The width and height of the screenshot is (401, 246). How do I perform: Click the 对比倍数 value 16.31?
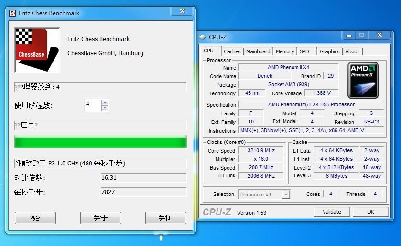(x=144, y=178)
